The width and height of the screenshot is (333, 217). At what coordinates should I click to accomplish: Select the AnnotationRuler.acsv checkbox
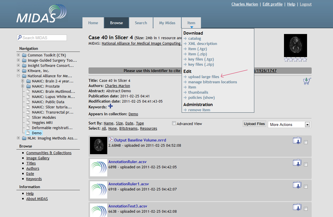(306, 165)
